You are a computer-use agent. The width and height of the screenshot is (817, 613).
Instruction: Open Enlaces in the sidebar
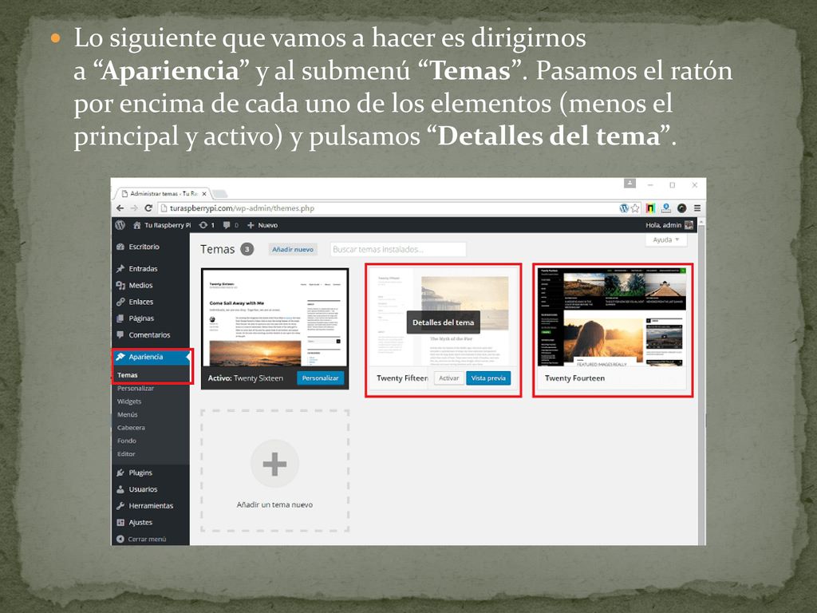(x=151, y=302)
